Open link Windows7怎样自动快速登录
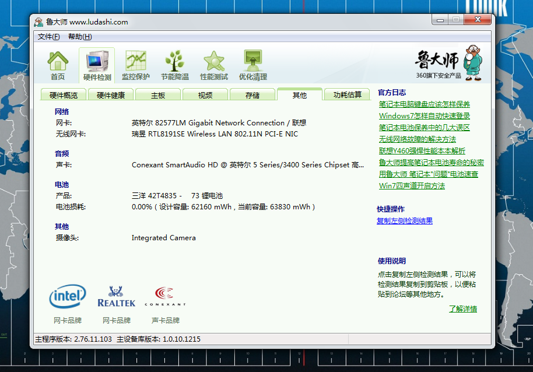The width and height of the screenshot is (533, 372). click(x=424, y=116)
